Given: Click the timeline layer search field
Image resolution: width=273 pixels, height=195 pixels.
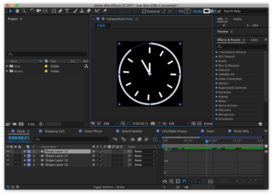Looking at the screenshot, I should (x=71, y=139).
